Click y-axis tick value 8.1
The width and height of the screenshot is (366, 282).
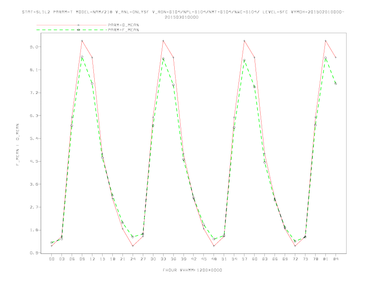34,70
